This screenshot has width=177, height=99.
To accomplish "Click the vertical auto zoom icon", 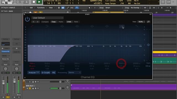I will point(150,8).
